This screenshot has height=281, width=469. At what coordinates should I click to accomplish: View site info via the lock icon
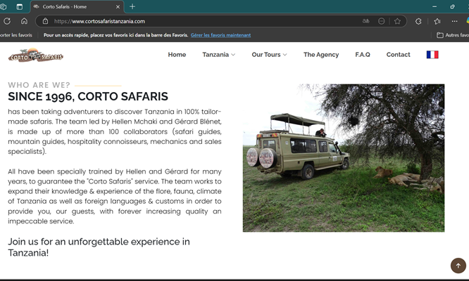pyautogui.click(x=45, y=21)
